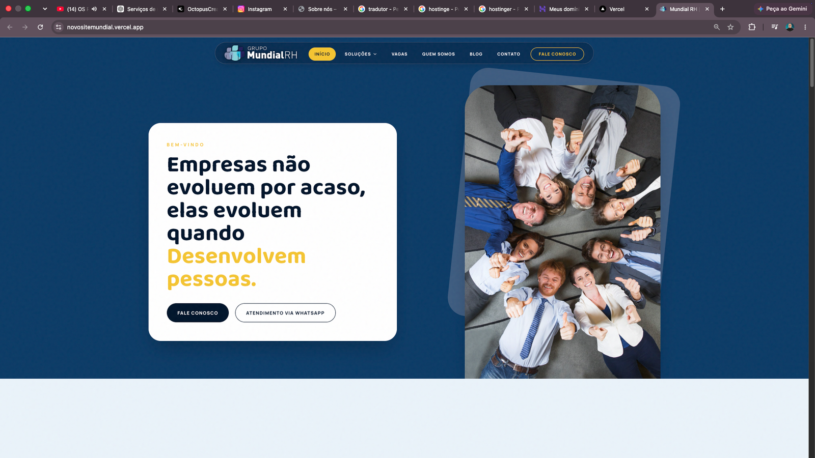Mute the YouTube tab via speaker icon

pos(94,9)
